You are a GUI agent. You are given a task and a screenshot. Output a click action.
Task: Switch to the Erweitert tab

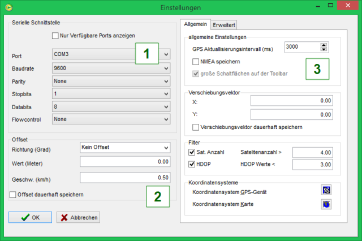coord(224,25)
